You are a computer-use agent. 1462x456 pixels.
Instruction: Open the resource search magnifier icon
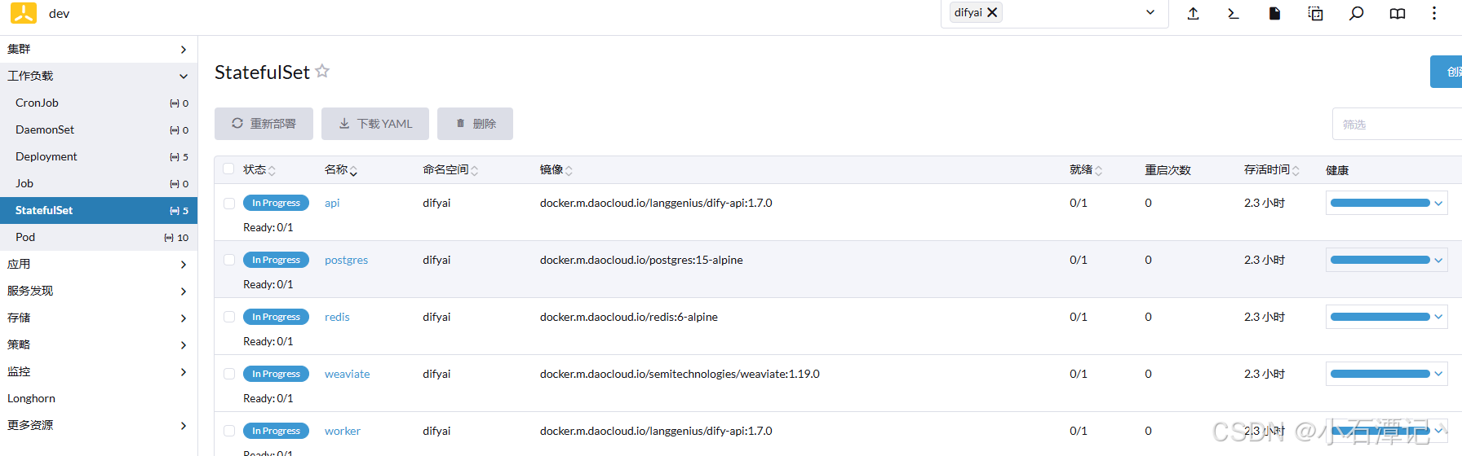[x=1356, y=14]
